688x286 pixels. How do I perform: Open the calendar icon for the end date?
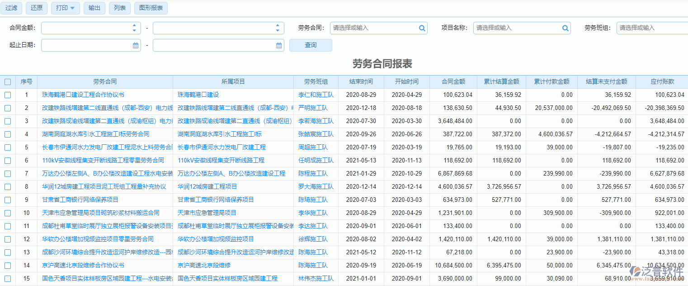[x=278, y=45]
